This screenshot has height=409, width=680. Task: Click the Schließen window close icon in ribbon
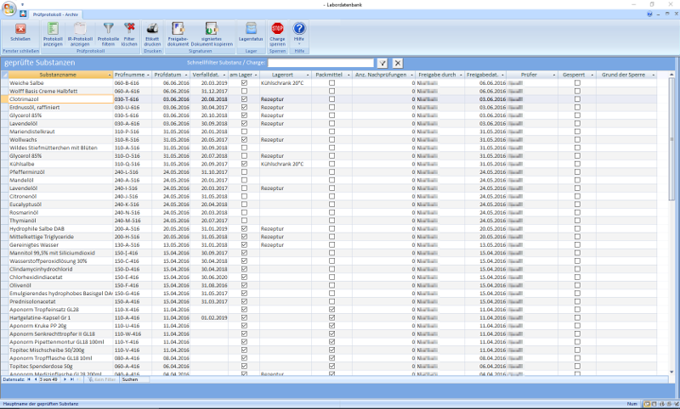pos(20,30)
